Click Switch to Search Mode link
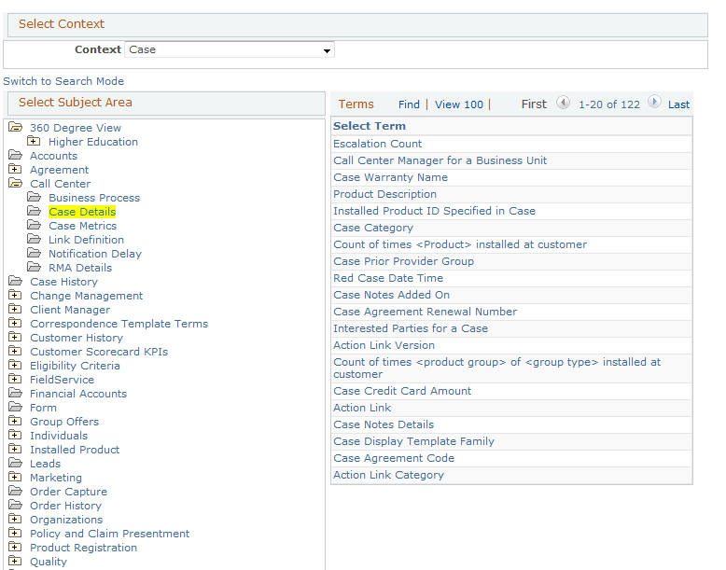The height and width of the screenshot is (570, 726). coord(63,81)
